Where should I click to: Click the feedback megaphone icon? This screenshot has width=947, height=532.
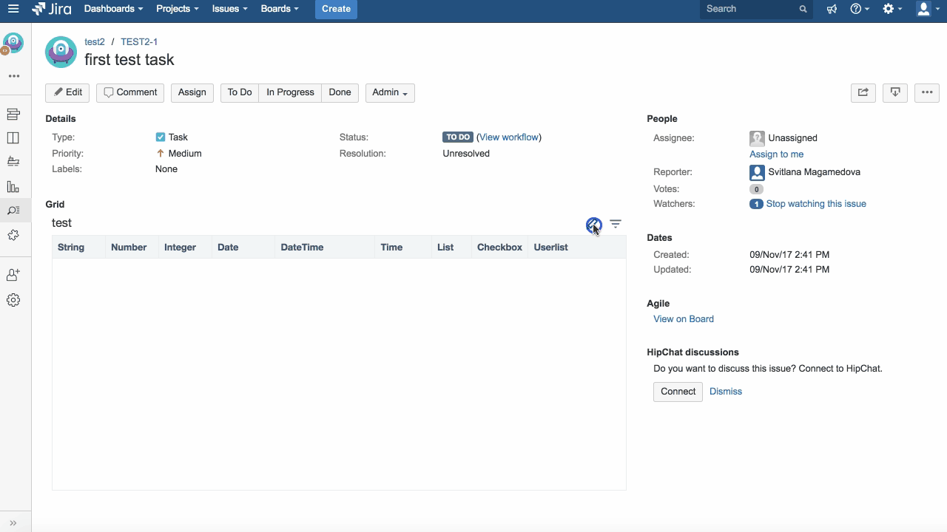[832, 9]
